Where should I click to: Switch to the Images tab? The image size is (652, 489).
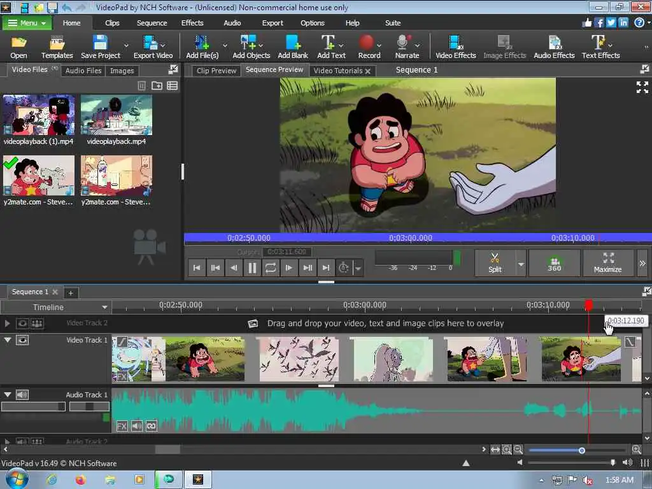(122, 71)
